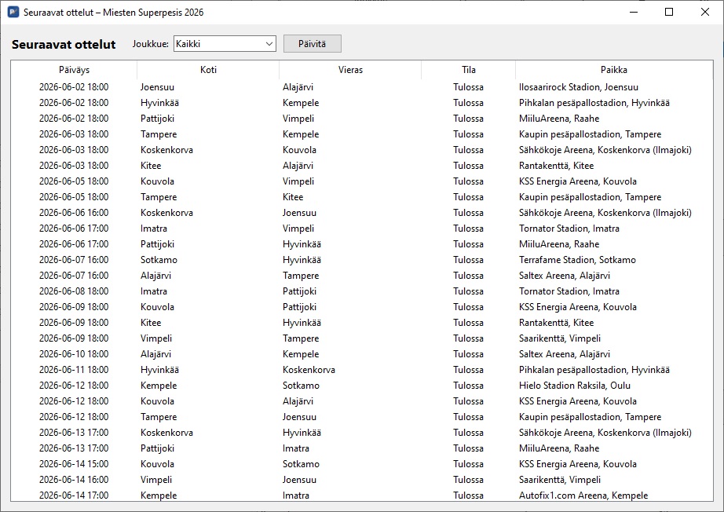The image size is (724, 512).
Task: Select Kitee home cell against Hyvinkää
Action: (x=151, y=322)
